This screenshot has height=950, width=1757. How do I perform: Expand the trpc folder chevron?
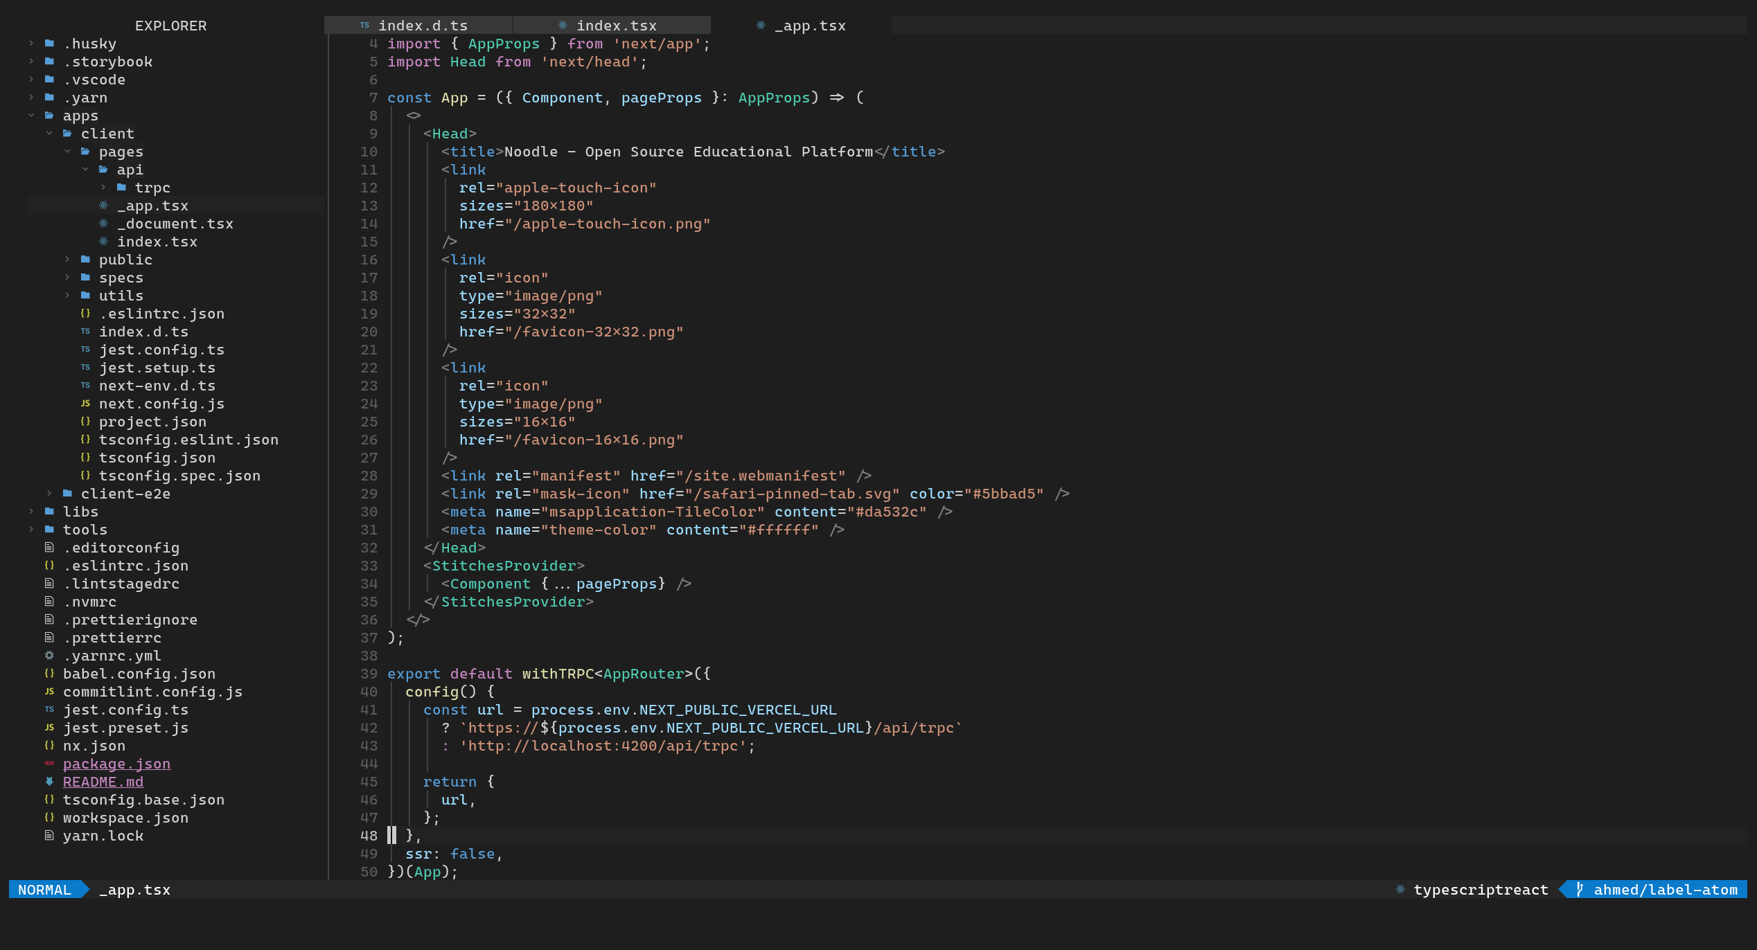(x=103, y=188)
